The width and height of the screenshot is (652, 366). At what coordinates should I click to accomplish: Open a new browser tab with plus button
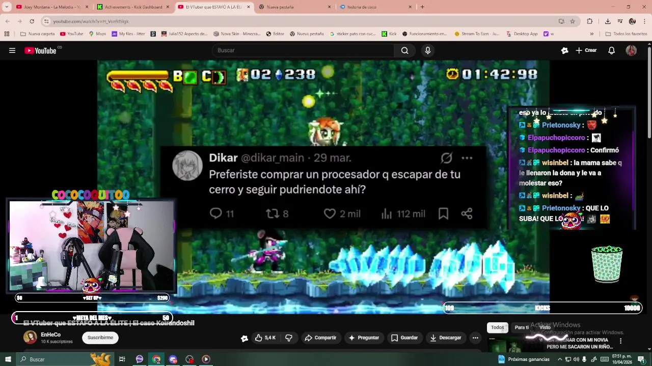coord(422,7)
